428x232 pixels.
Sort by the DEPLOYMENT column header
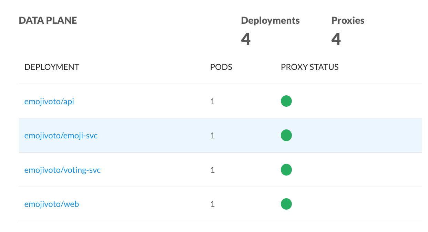(52, 67)
